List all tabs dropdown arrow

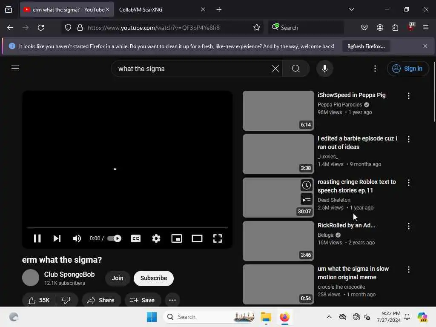click(x=351, y=9)
